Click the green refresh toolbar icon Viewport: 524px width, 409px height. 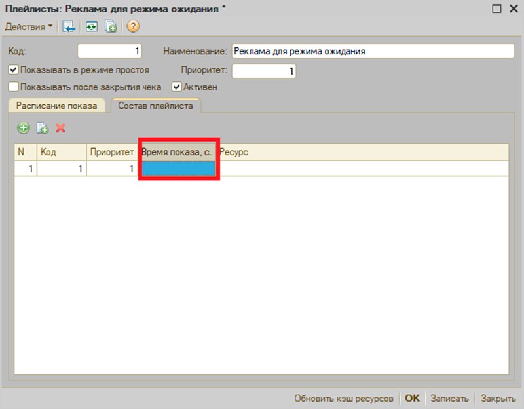92,26
